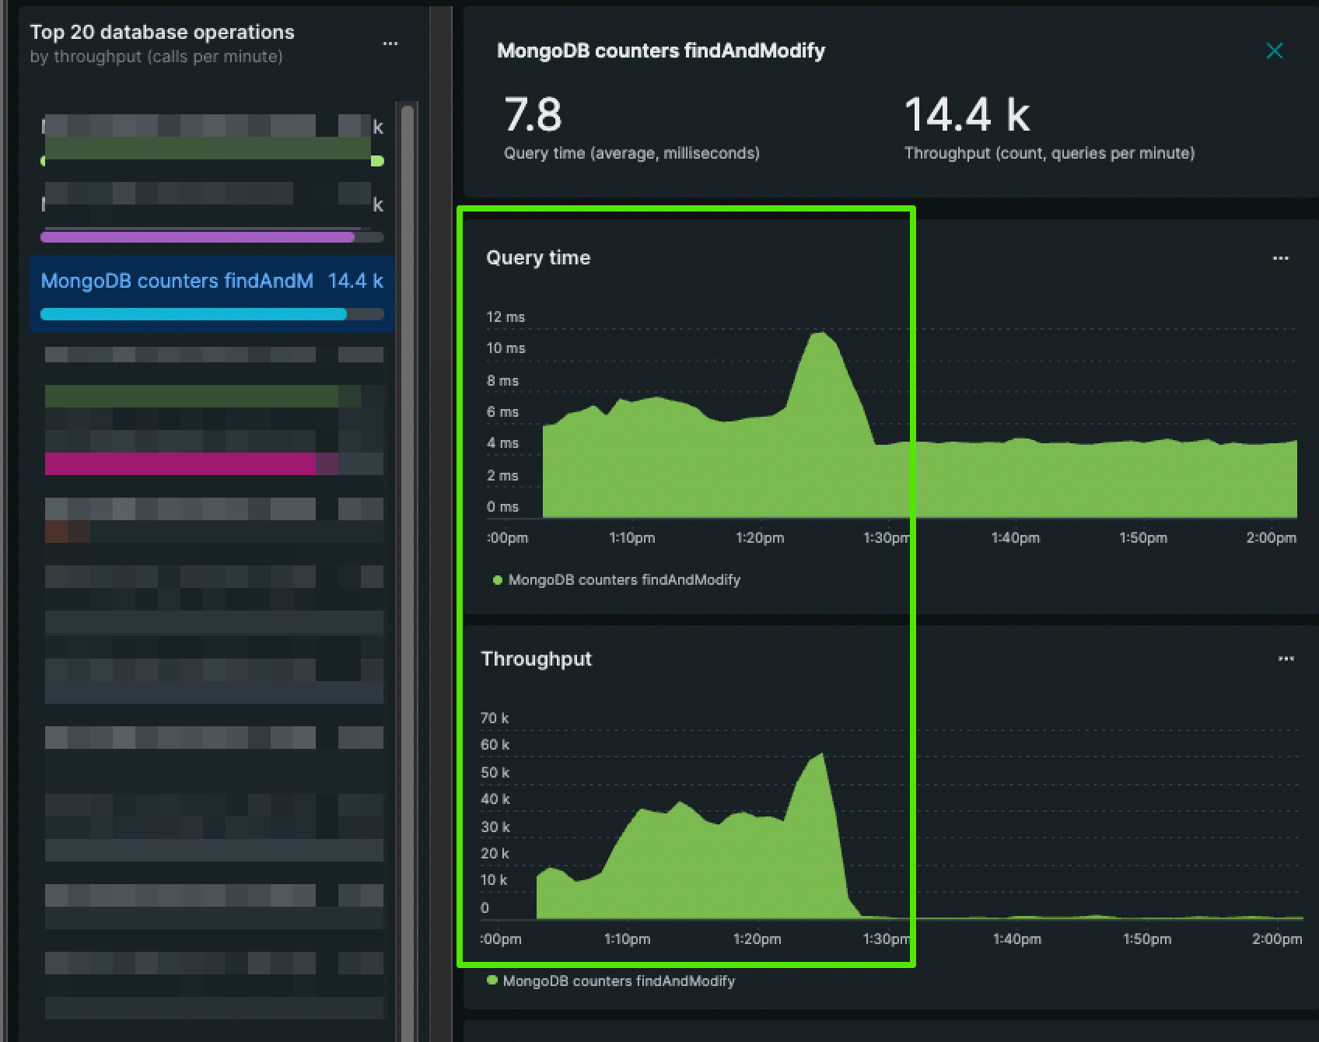Viewport: 1319px width, 1042px height.
Task: Click the 70 k label on the Throughput axis
Action: tap(495, 719)
